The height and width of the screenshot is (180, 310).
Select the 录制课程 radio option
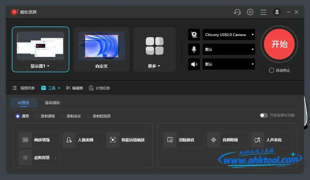[x=36, y=116]
